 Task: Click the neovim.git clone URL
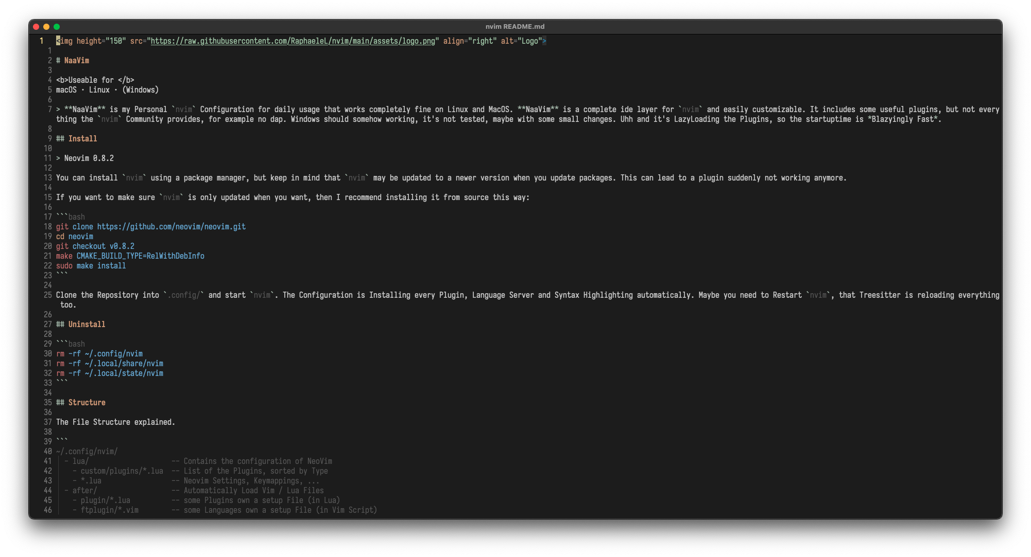171,227
